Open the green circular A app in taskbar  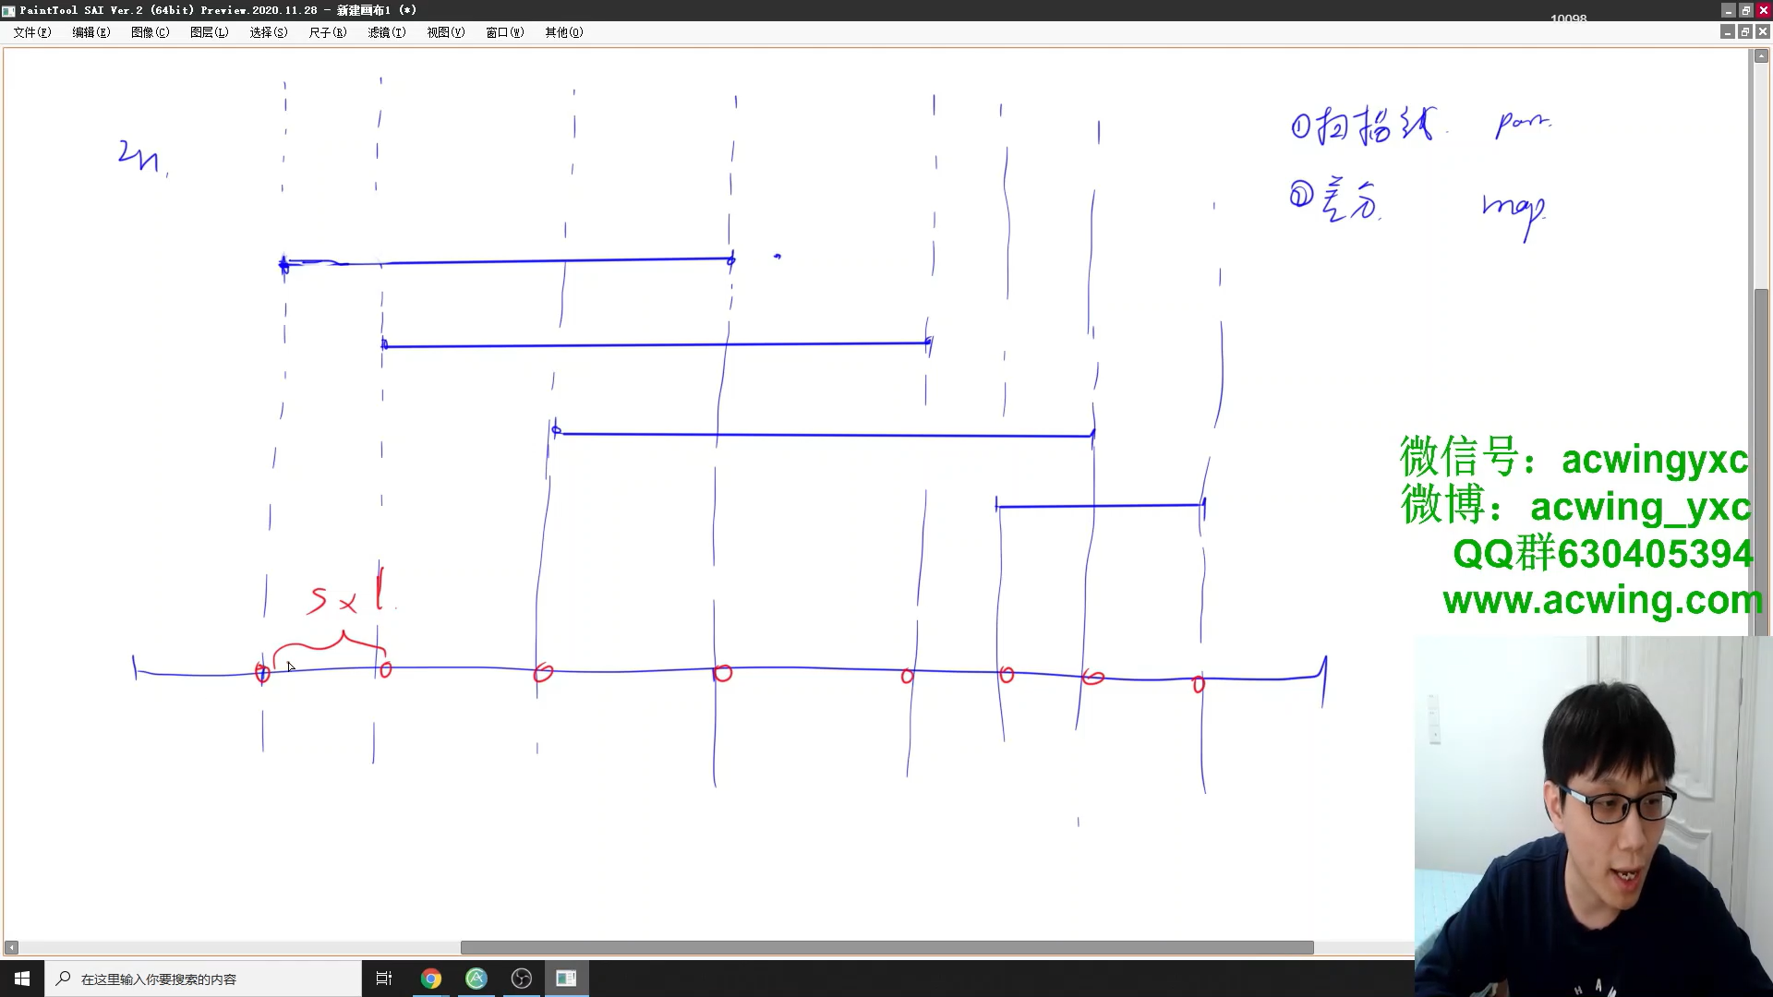tap(476, 979)
